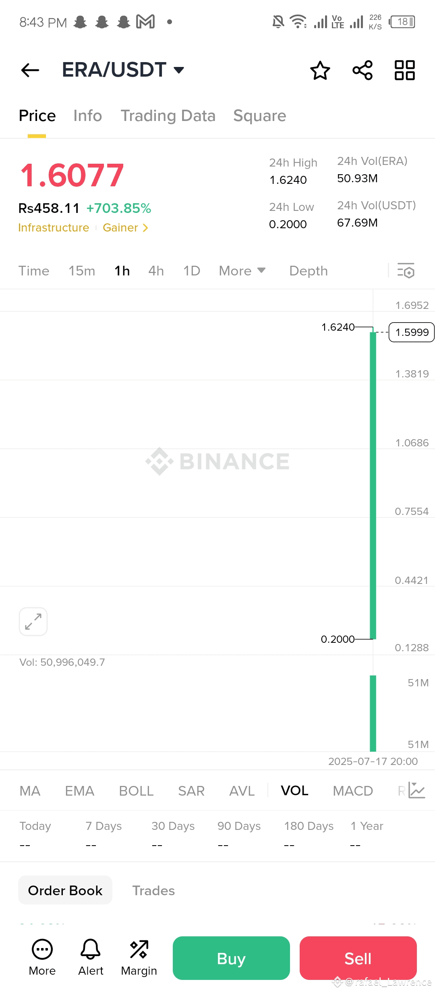435x992 pixels.
Task: Enable the BOLL indicator
Action: [x=136, y=790]
